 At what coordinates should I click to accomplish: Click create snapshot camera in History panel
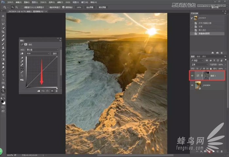pos(217,53)
